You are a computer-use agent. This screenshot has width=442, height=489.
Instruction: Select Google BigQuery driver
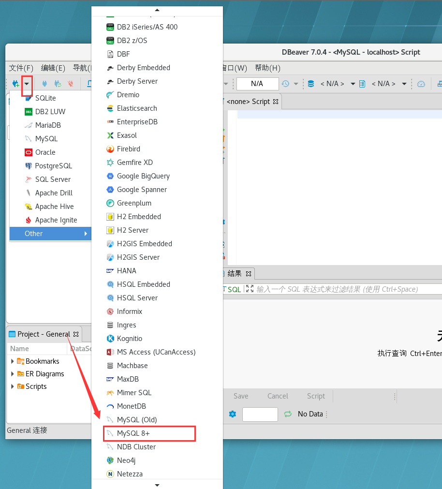(x=157, y=176)
